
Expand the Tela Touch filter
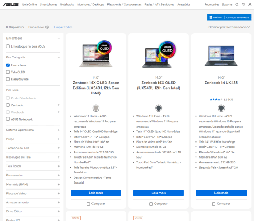point(59,166)
